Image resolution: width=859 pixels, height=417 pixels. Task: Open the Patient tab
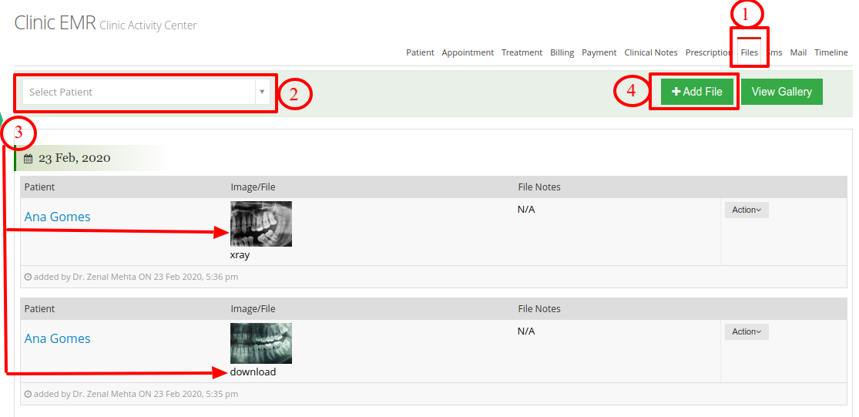click(420, 52)
